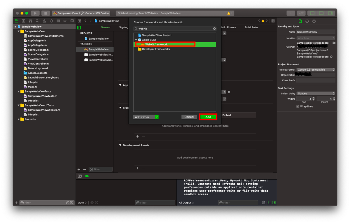Click the Stop button in toolbar
Image resolution: width=350 pixels, height=223 pixels.
[45, 13]
